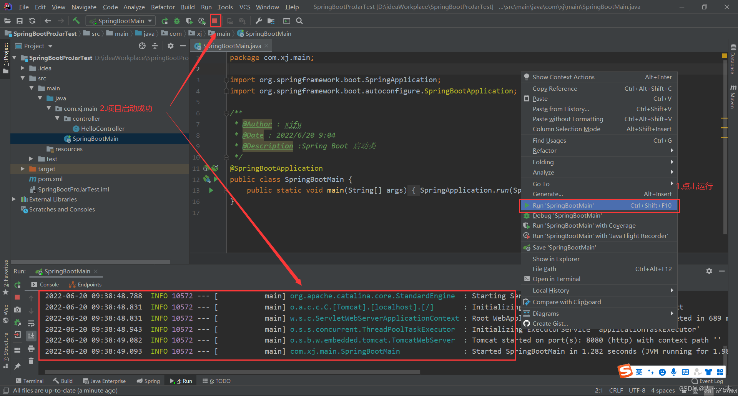Clear console with the trash icon

31,361
